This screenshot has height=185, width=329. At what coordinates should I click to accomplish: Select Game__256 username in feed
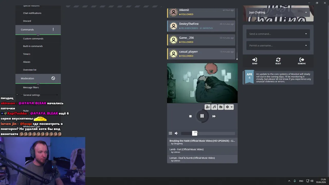pos(187,38)
